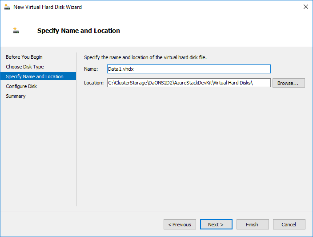Select Choose Disk Type step
313x237 pixels.
tap(25, 67)
